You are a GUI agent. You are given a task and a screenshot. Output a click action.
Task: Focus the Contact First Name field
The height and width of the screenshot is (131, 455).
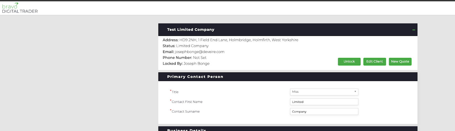click(324, 102)
